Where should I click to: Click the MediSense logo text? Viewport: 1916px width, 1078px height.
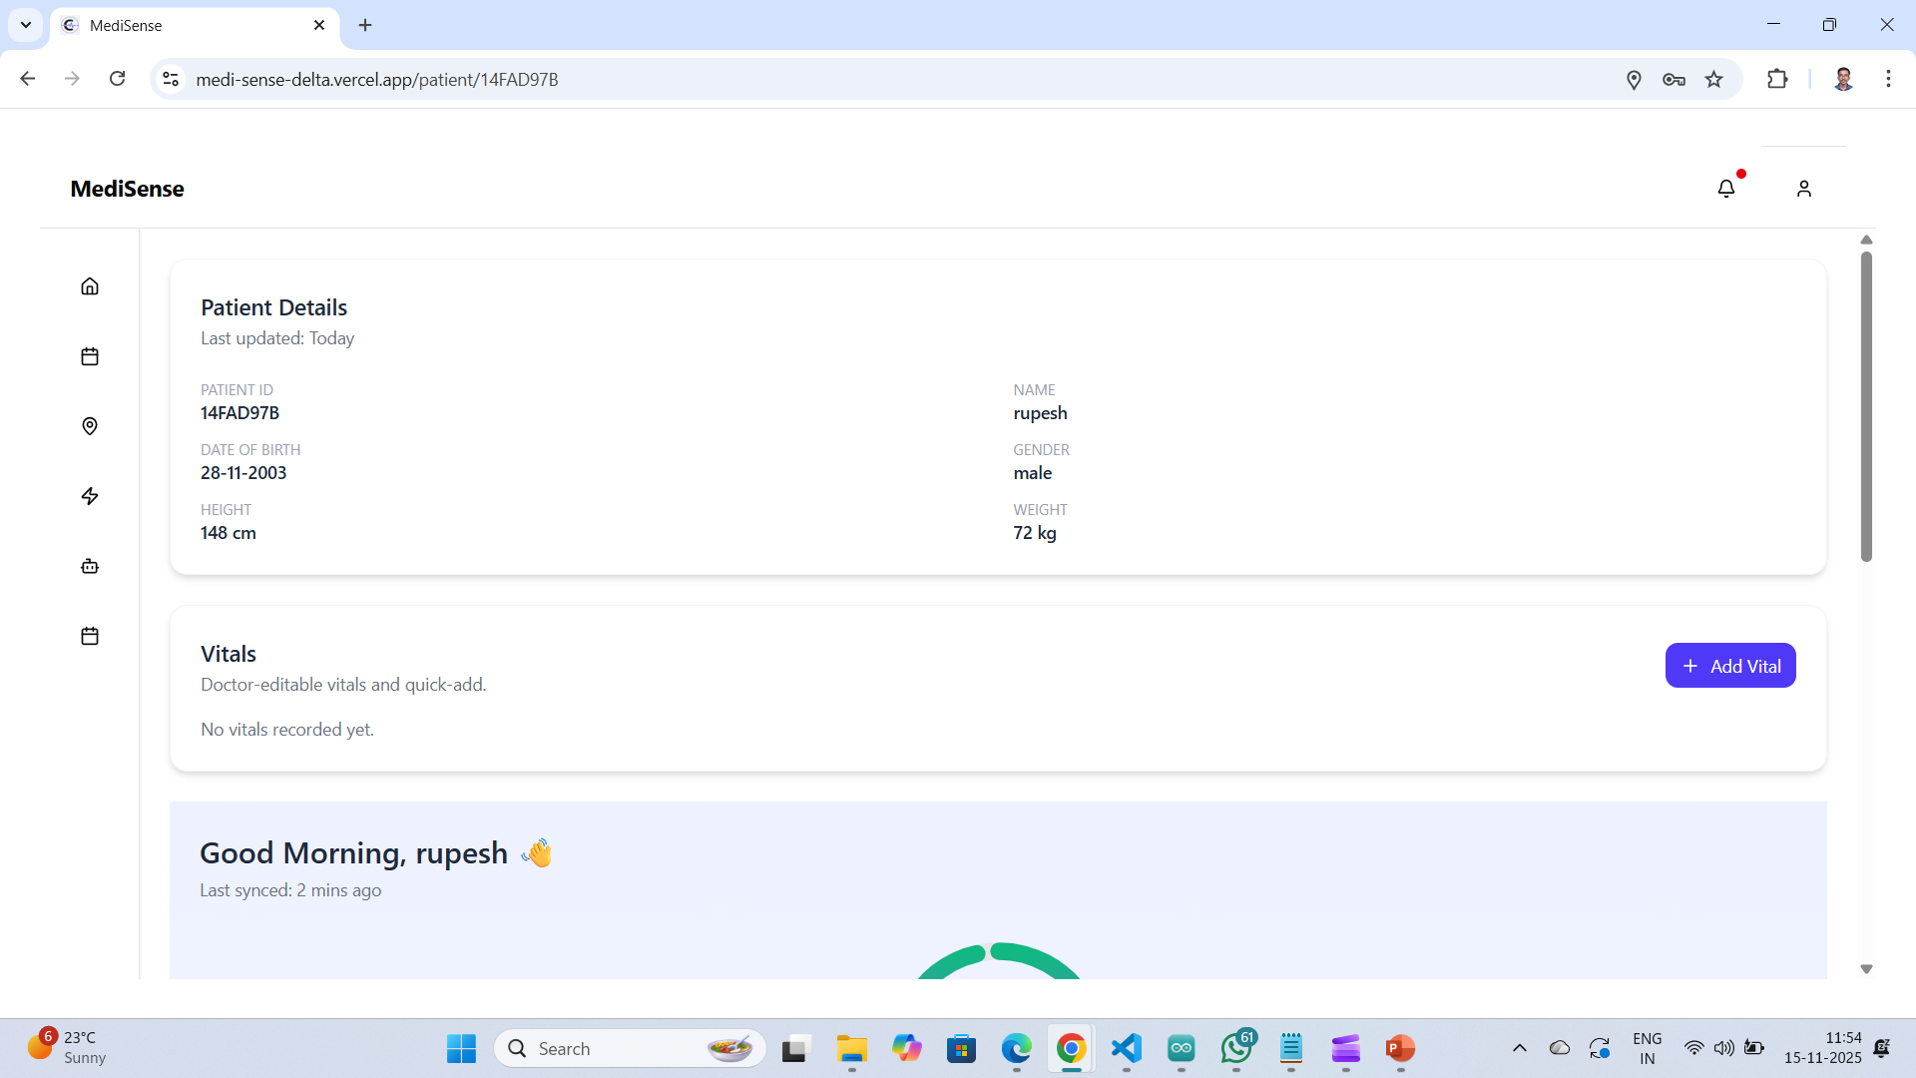pos(127,189)
